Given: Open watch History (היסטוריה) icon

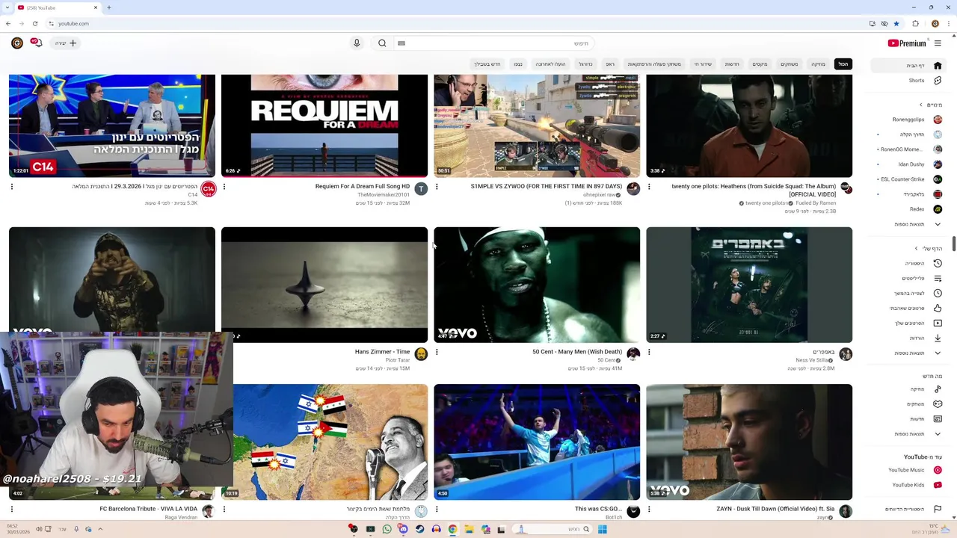Looking at the screenshot, I should point(938,263).
